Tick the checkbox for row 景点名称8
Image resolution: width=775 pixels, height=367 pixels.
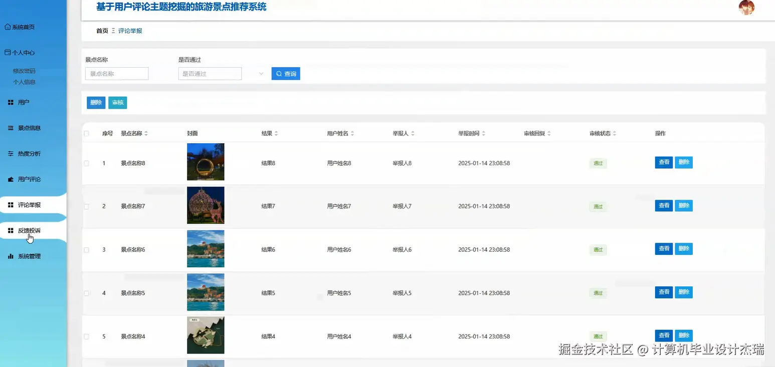(x=87, y=163)
